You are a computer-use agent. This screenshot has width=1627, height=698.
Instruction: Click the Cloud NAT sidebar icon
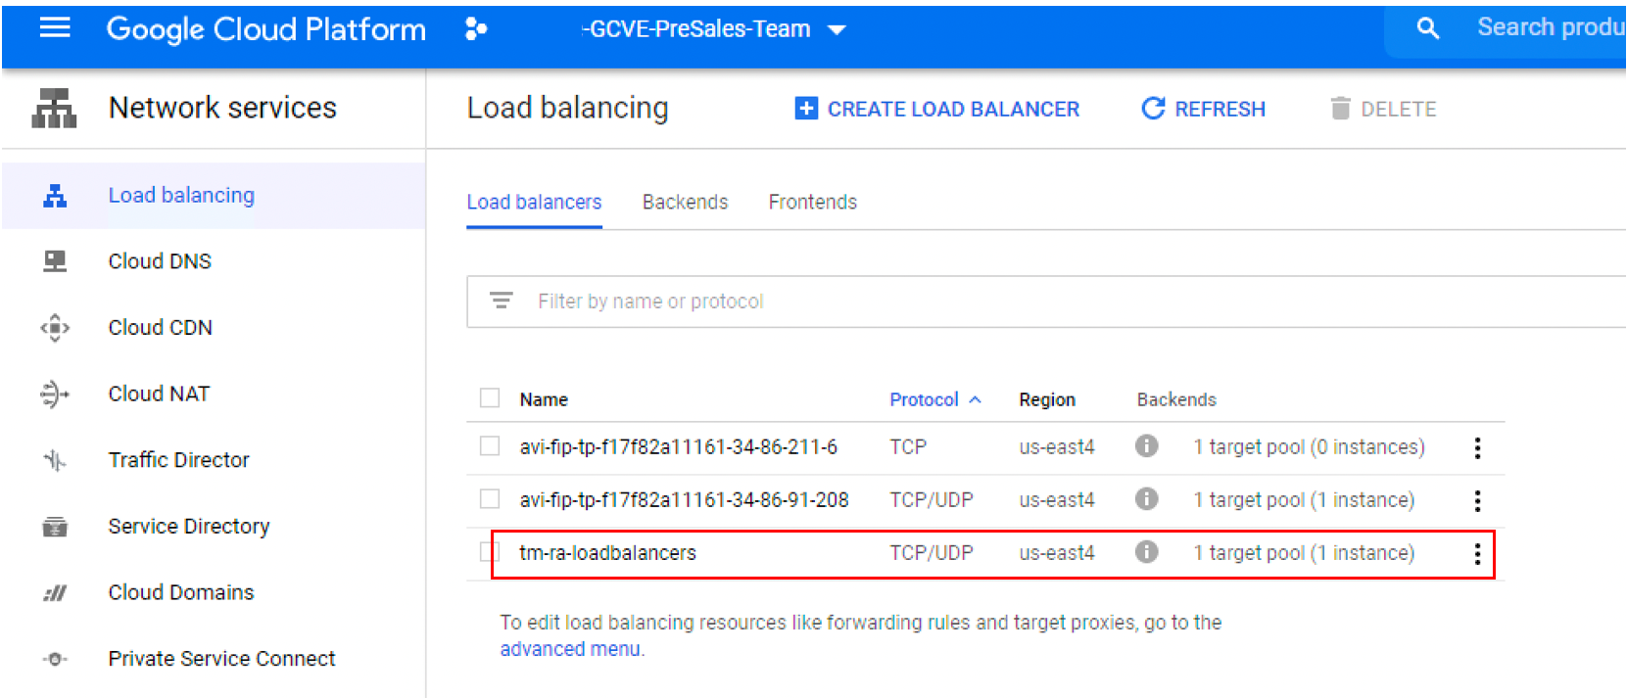pos(55,395)
